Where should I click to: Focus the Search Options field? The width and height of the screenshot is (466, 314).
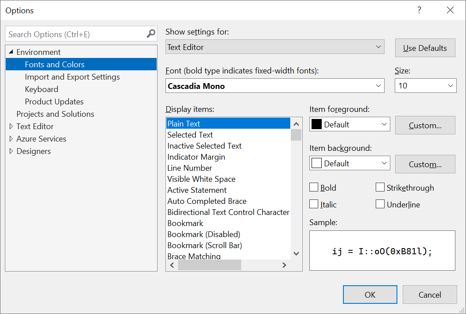81,34
